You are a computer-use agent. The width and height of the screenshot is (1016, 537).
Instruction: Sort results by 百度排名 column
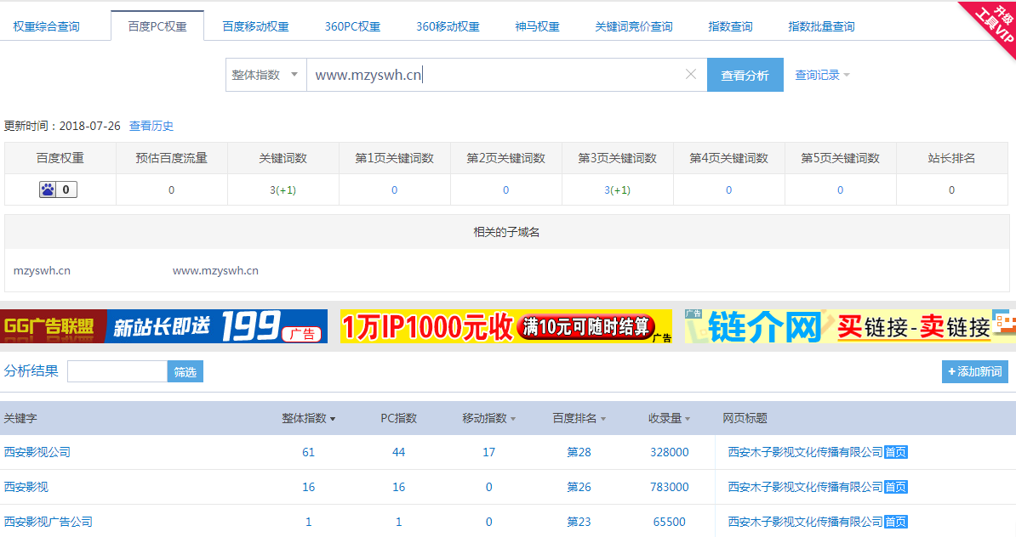pos(579,418)
